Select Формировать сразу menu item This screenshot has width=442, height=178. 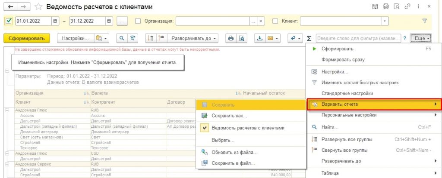tap(374, 59)
